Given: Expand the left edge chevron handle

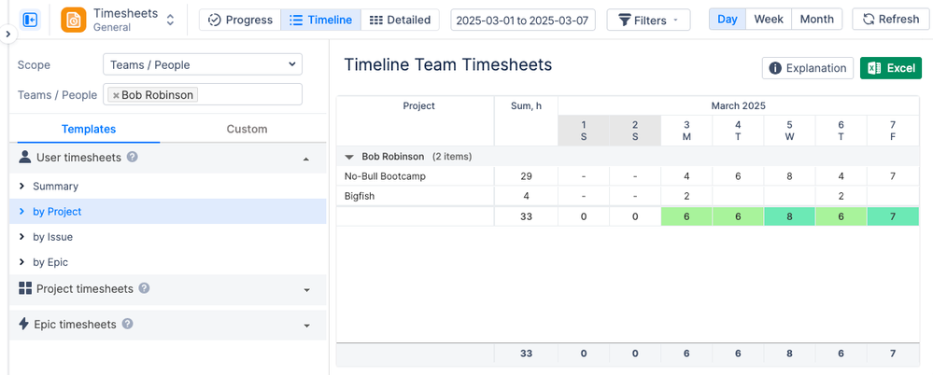Looking at the screenshot, I should tap(7, 35).
